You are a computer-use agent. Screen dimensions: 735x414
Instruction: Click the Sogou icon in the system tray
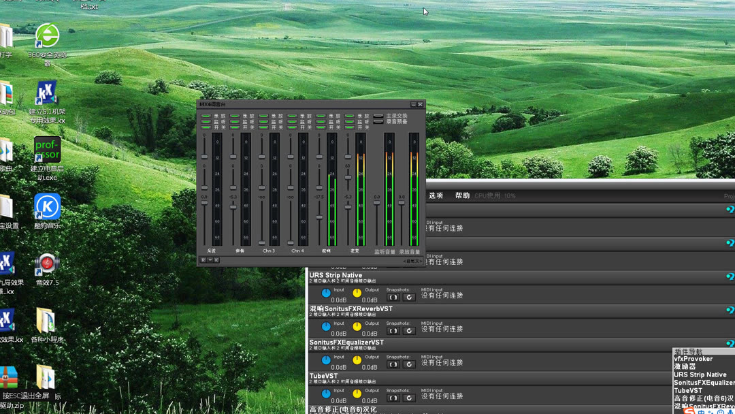coord(689,411)
